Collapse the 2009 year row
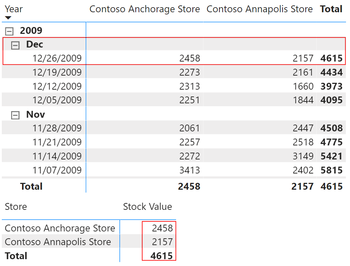 (9, 31)
